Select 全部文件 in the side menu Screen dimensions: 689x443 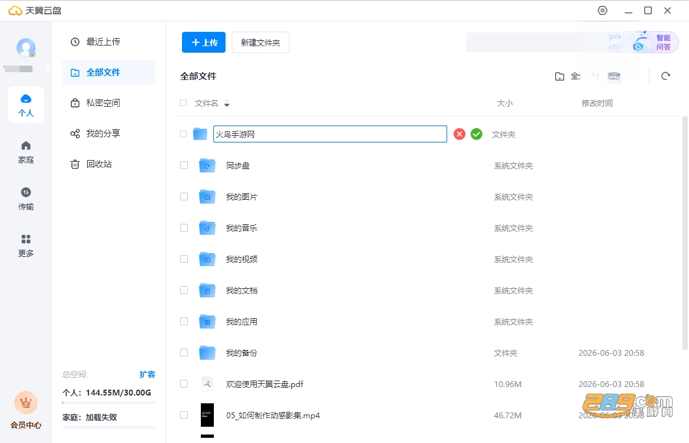[x=109, y=73]
